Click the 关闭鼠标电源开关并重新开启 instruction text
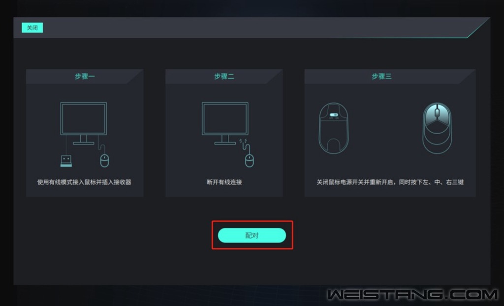504x306 pixels. pyautogui.click(x=355, y=182)
